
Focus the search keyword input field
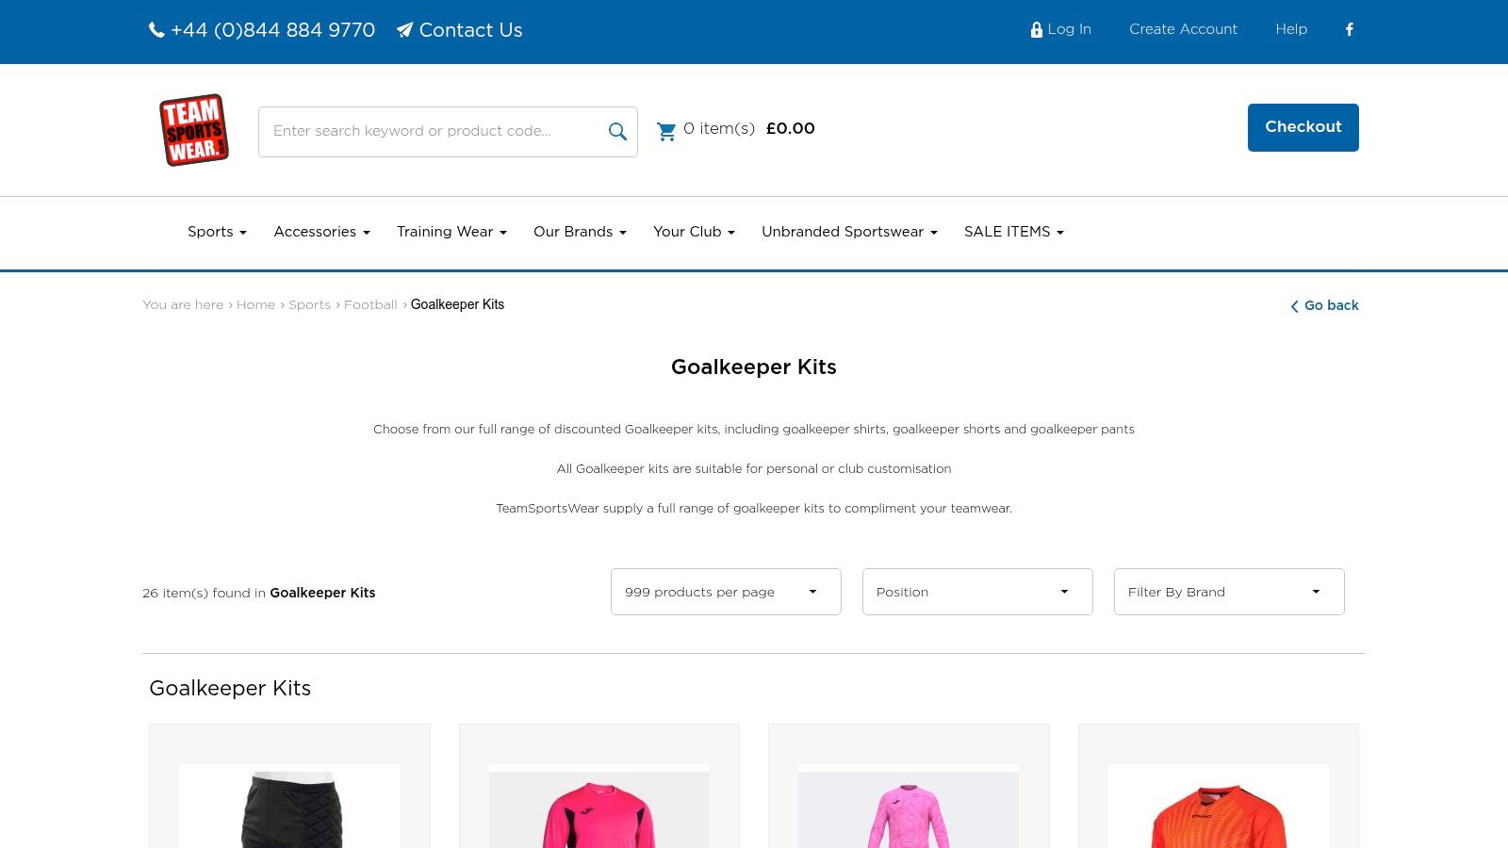point(434,131)
